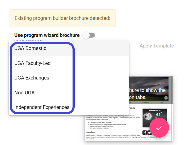Click the brochure banner landscape image

click(149, 89)
